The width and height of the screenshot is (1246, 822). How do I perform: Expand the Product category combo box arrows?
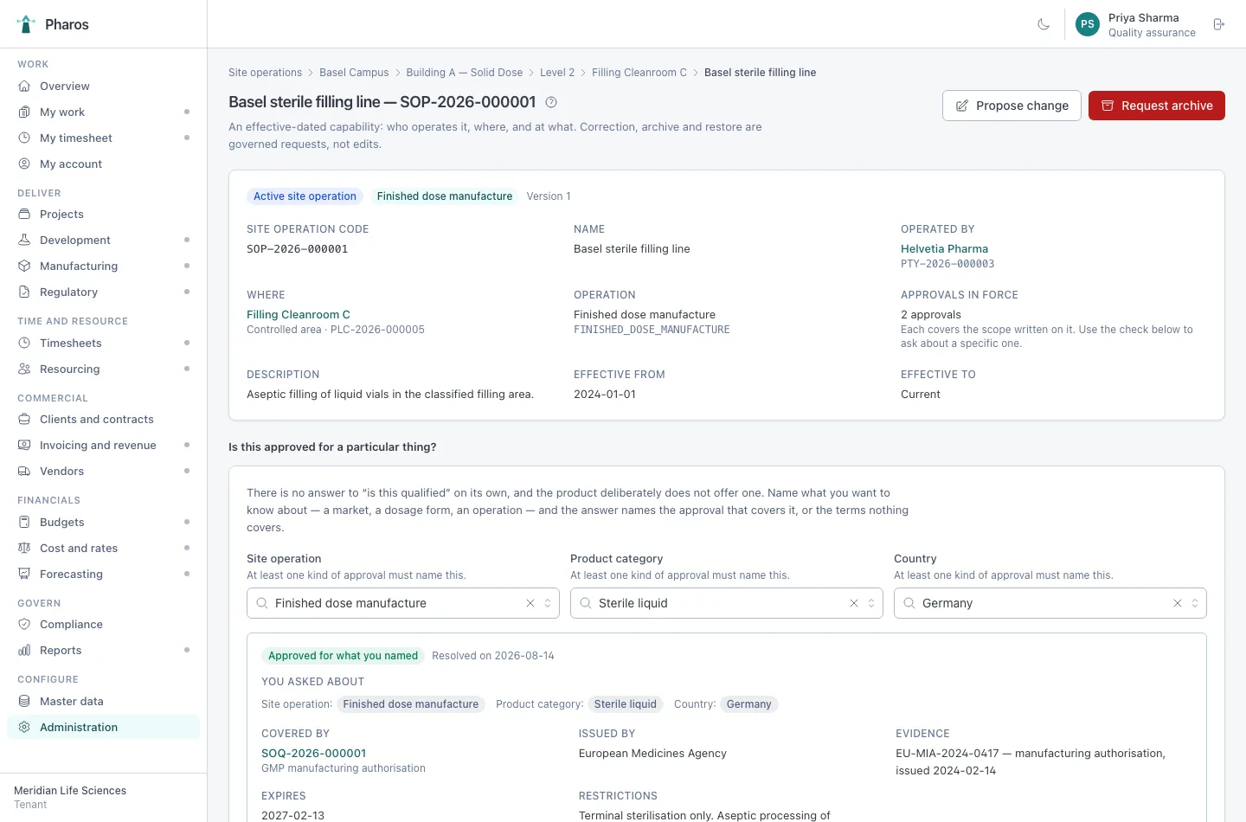click(871, 603)
